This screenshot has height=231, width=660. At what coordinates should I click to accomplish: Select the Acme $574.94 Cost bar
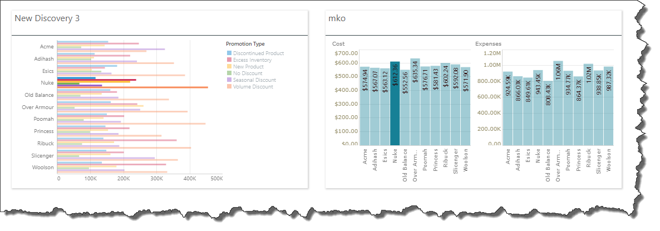point(365,106)
